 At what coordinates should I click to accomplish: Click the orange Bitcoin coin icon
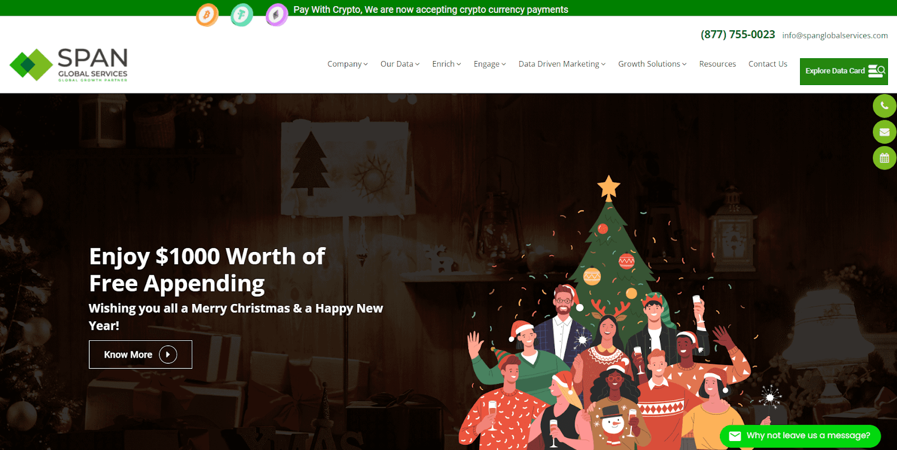pyautogui.click(x=207, y=15)
